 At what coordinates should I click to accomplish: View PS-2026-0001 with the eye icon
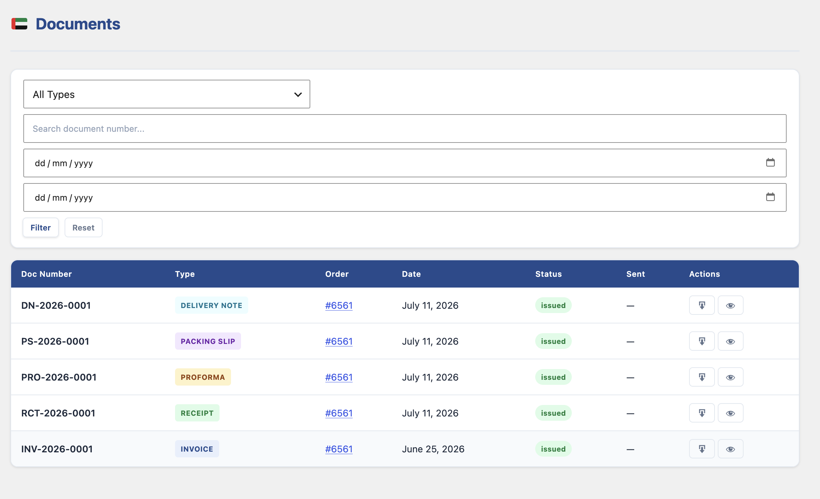click(730, 341)
